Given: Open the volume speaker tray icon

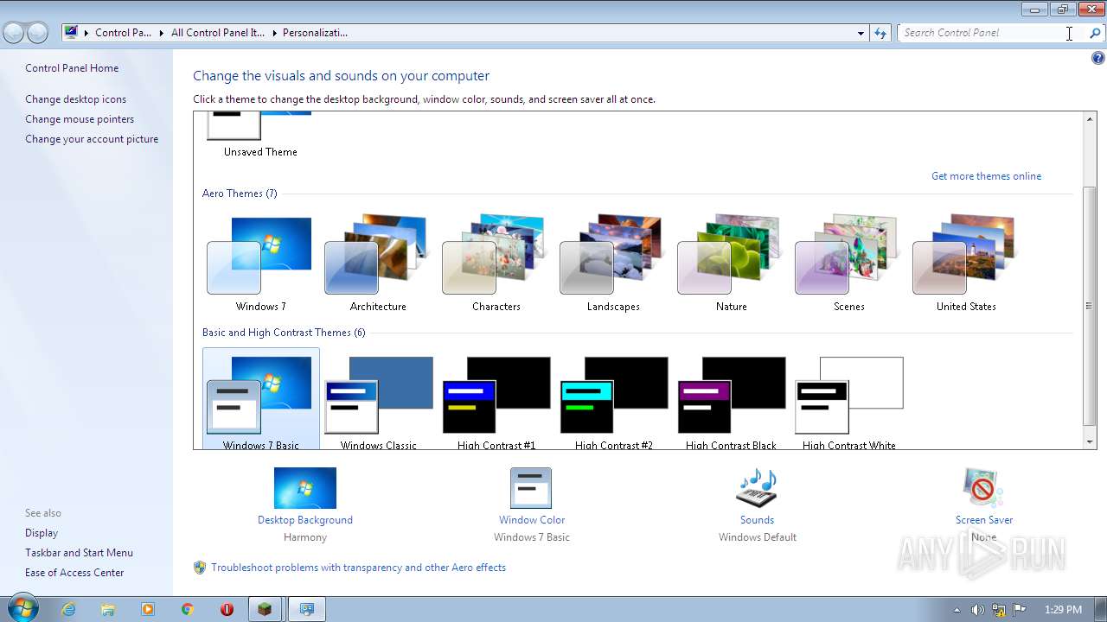Looking at the screenshot, I should tap(977, 610).
